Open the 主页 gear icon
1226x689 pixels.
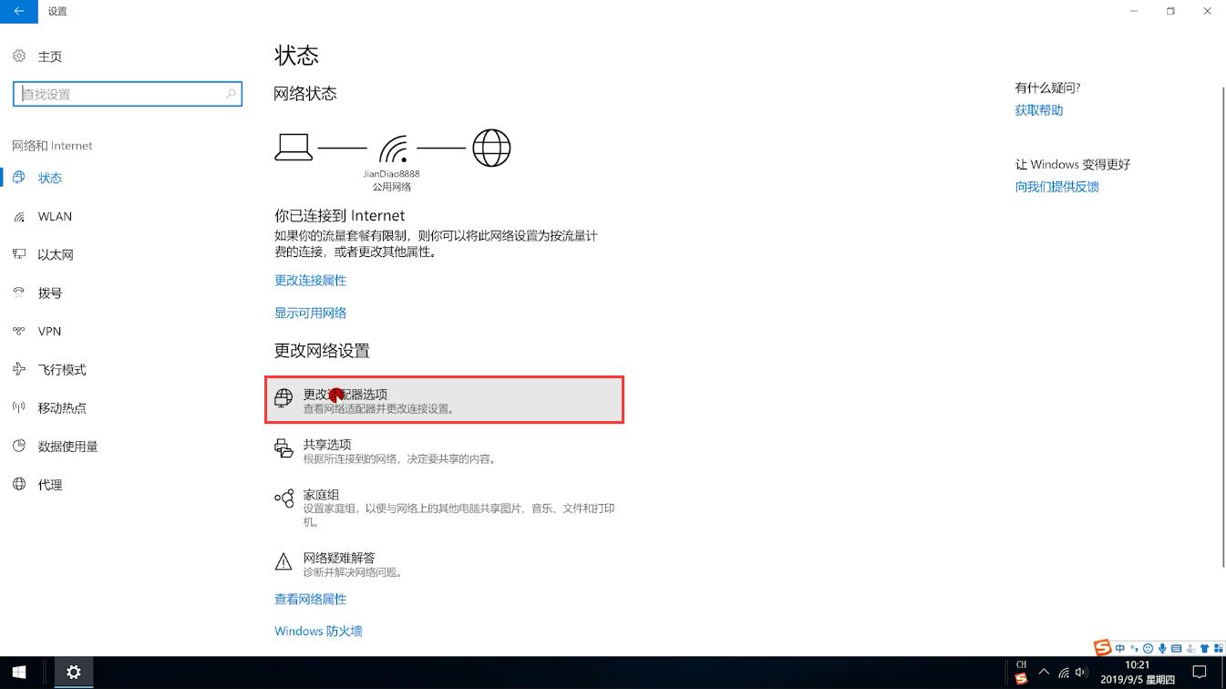pyautogui.click(x=19, y=57)
